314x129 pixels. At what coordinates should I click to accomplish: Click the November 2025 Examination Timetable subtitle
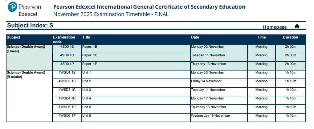111,14
